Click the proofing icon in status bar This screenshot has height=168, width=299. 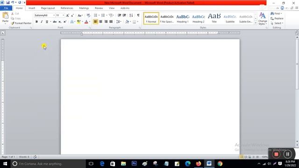[35, 157]
